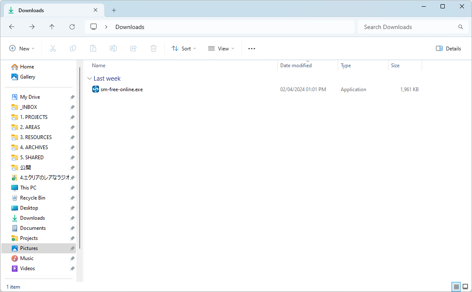Click the Delete trash can icon
This screenshot has width=472, height=292.
[x=154, y=49]
